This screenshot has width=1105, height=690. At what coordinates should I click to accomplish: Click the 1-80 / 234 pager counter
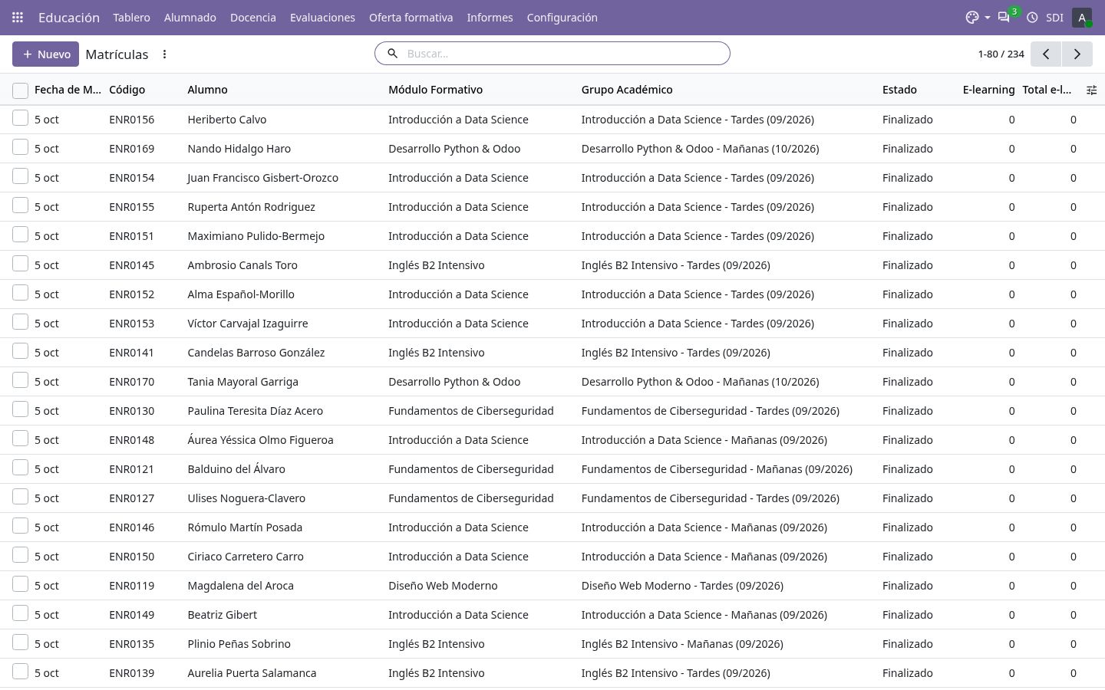[x=1001, y=54]
